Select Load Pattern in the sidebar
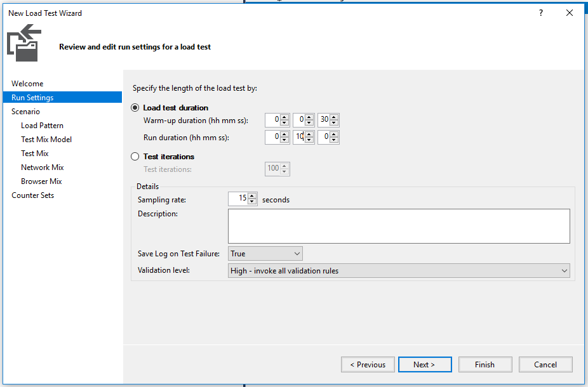The height and width of the screenshot is (387, 588). click(41, 125)
